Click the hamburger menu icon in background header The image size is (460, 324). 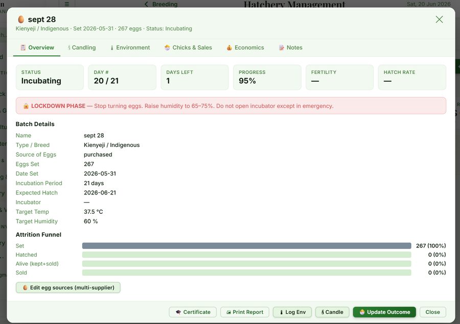[67, 4]
